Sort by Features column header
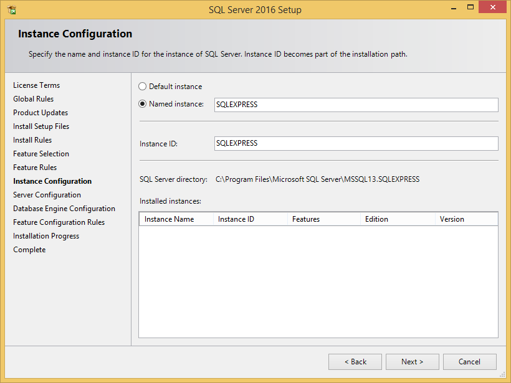 pos(324,219)
